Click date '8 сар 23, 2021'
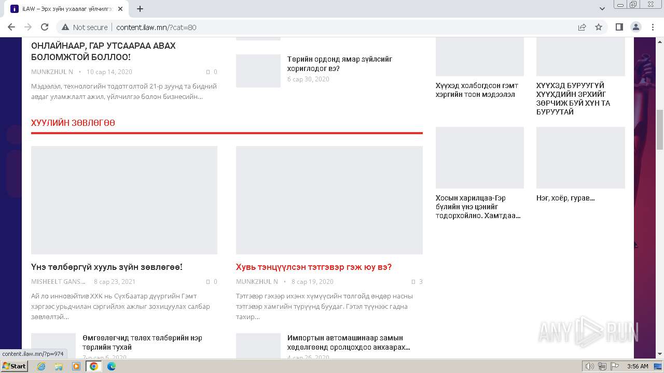The height and width of the screenshot is (373, 664). (115, 282)
